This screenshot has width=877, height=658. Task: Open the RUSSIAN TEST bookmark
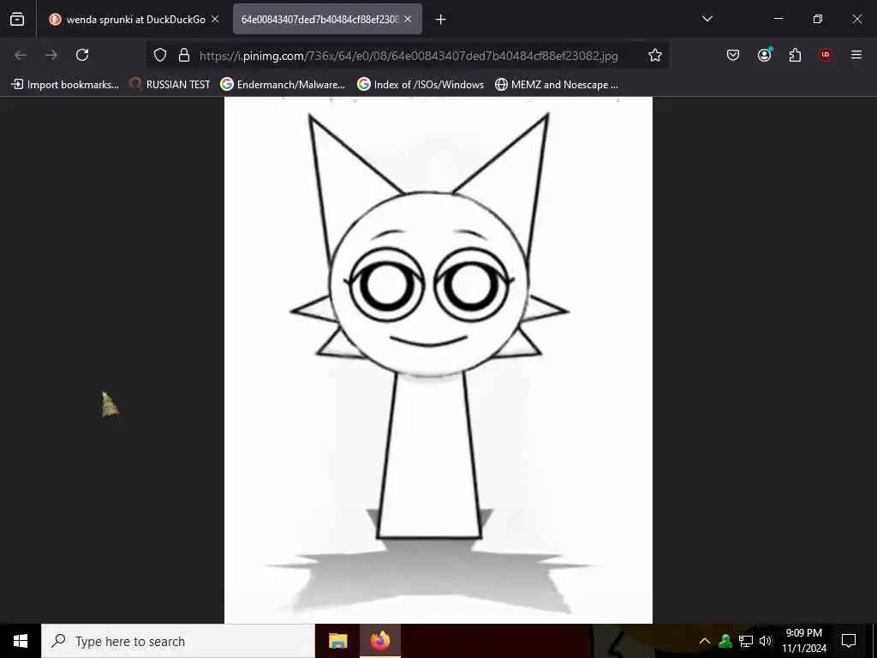pyautogui.click(x=170, y=85)
